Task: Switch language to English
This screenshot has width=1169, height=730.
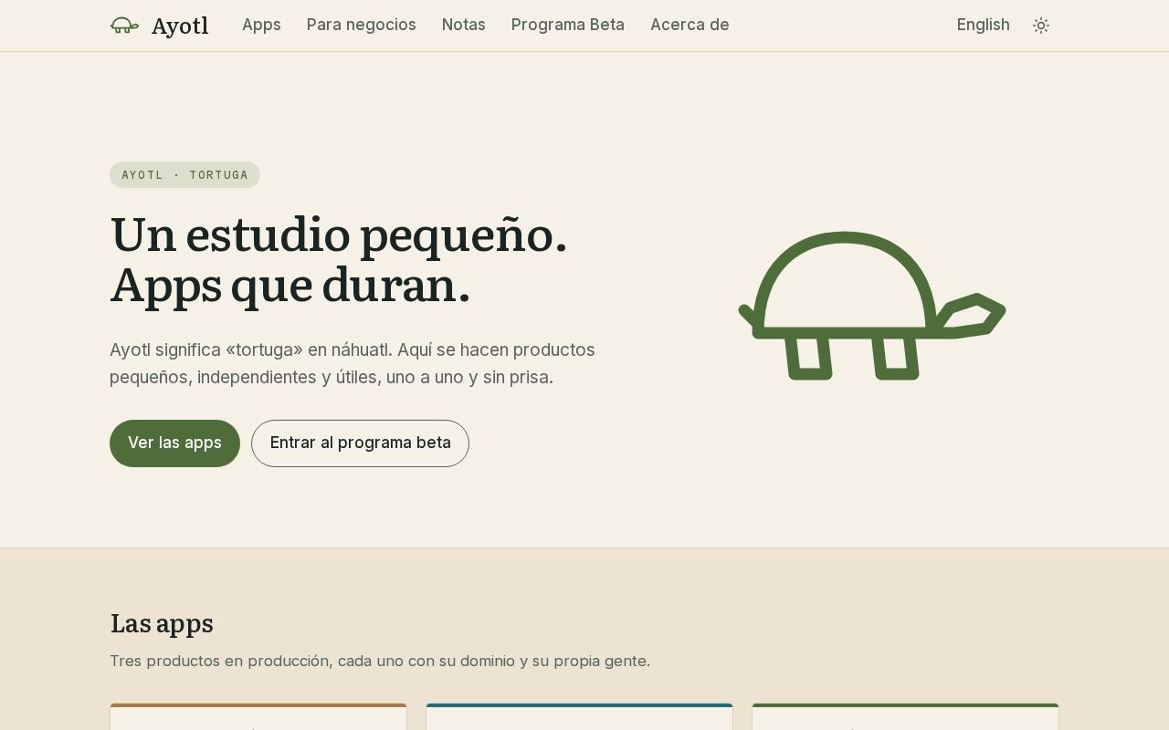Action: pyautogui.click(x=984, y=25)
